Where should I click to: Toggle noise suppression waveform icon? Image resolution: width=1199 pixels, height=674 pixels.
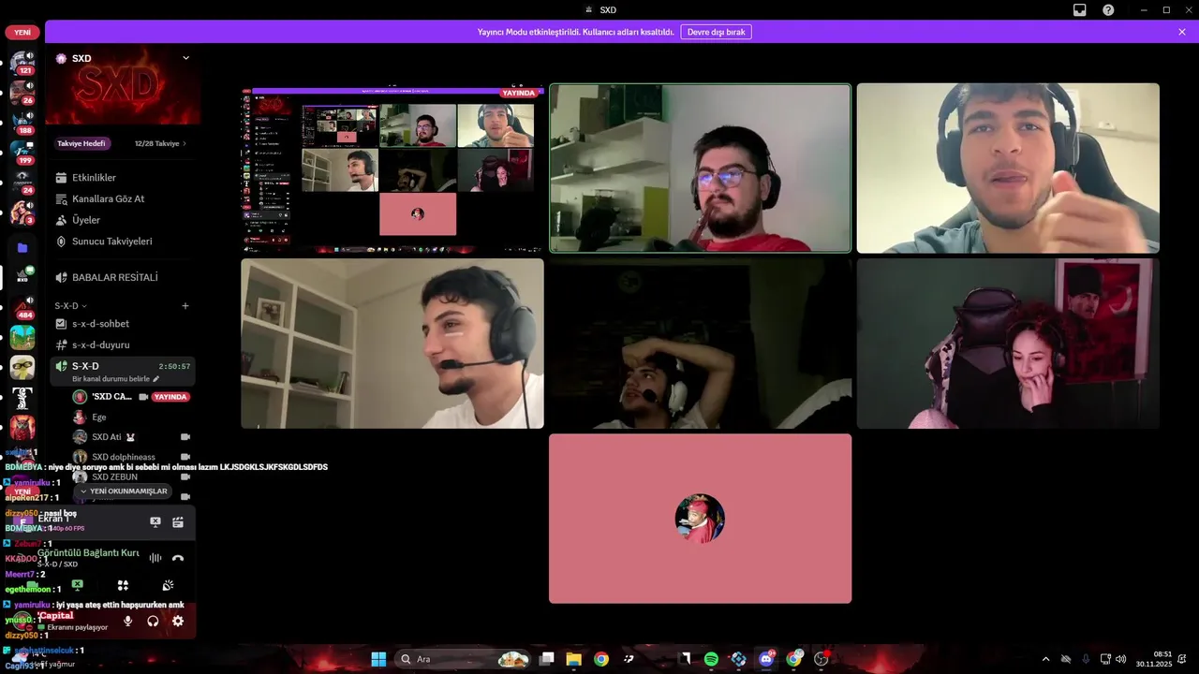[155, 558]
